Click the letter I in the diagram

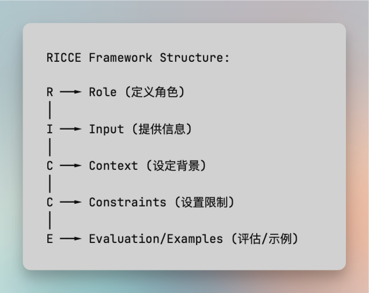coord(49,130)
